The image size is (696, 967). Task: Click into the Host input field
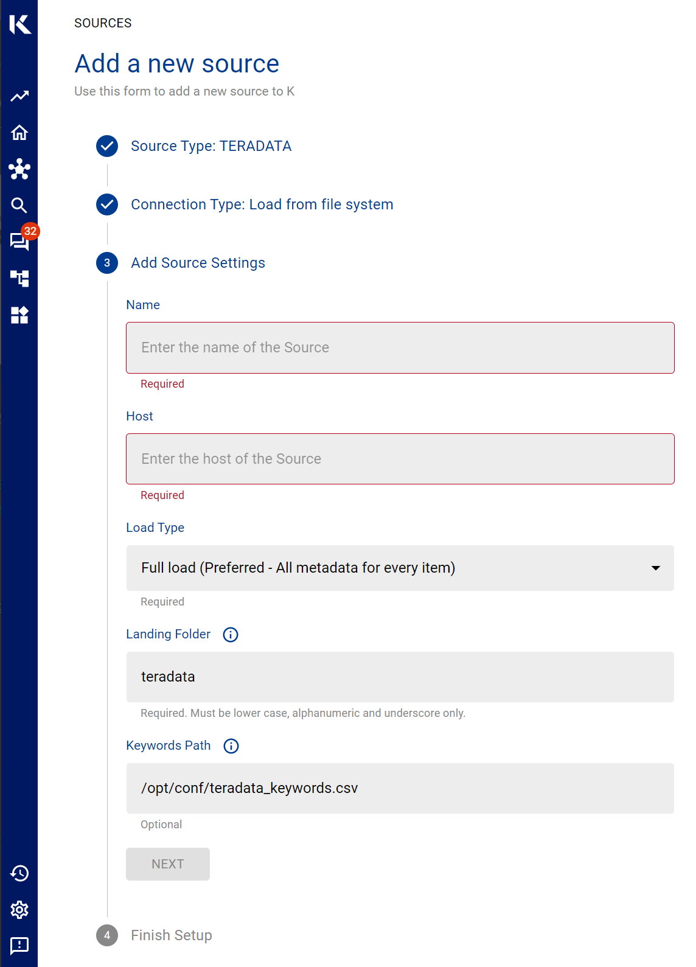(400, 459)
